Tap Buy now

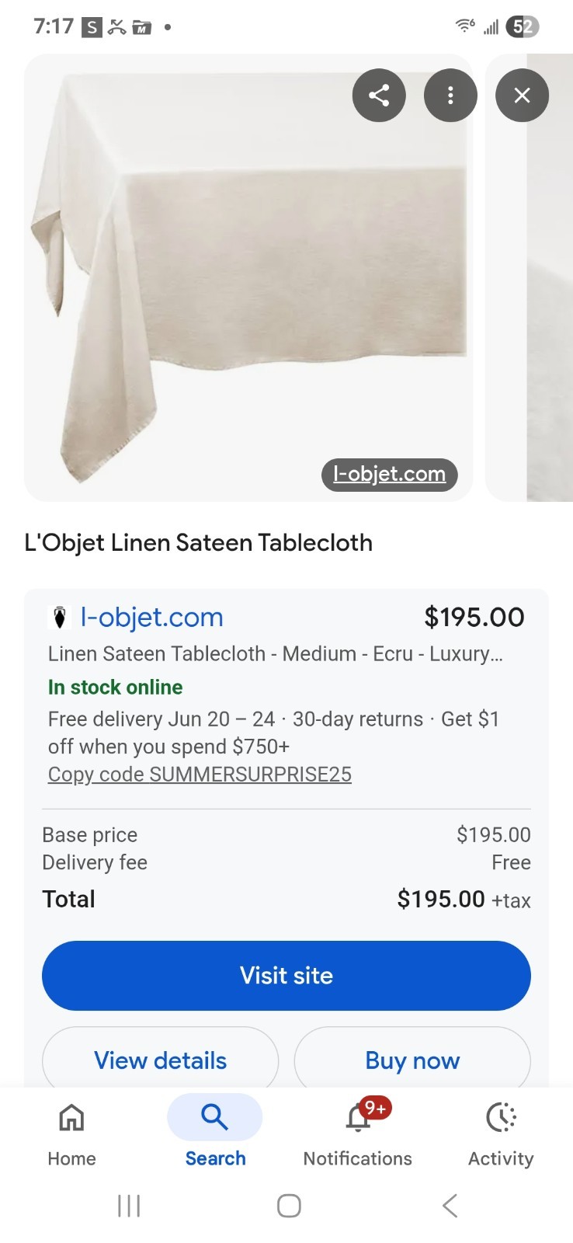pyautogui.click(x=412, y=1060)
